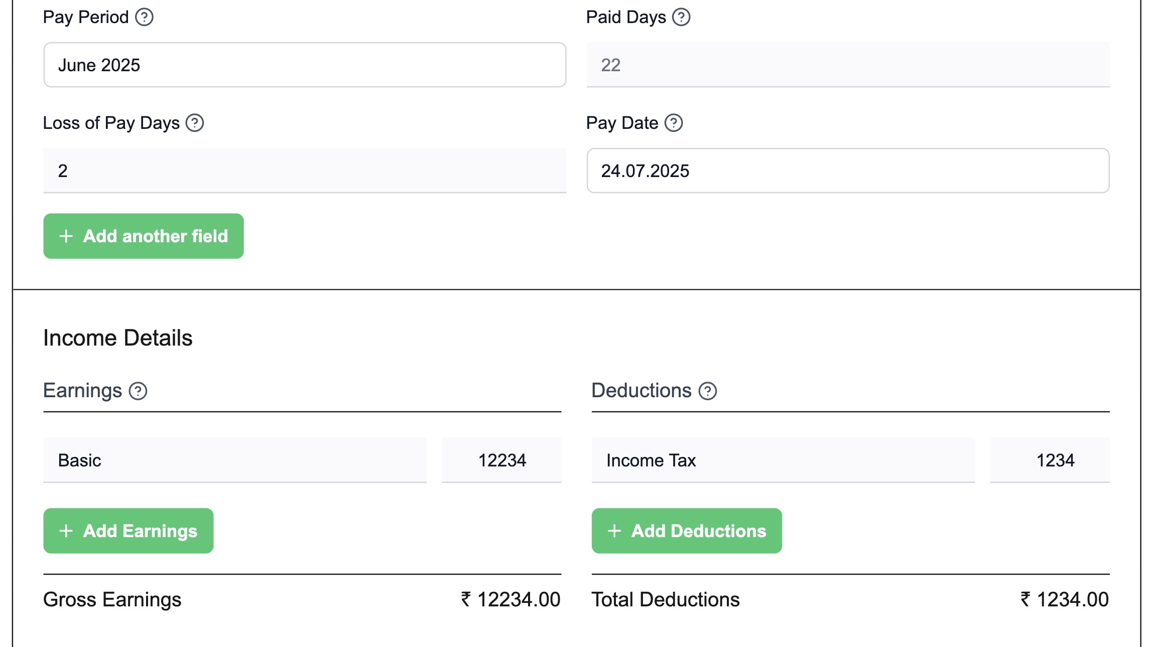Click the plus icon on Add Deductions

614,531
